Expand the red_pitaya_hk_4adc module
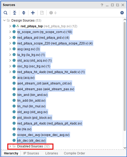127x157 pixels. coord(10,72)
